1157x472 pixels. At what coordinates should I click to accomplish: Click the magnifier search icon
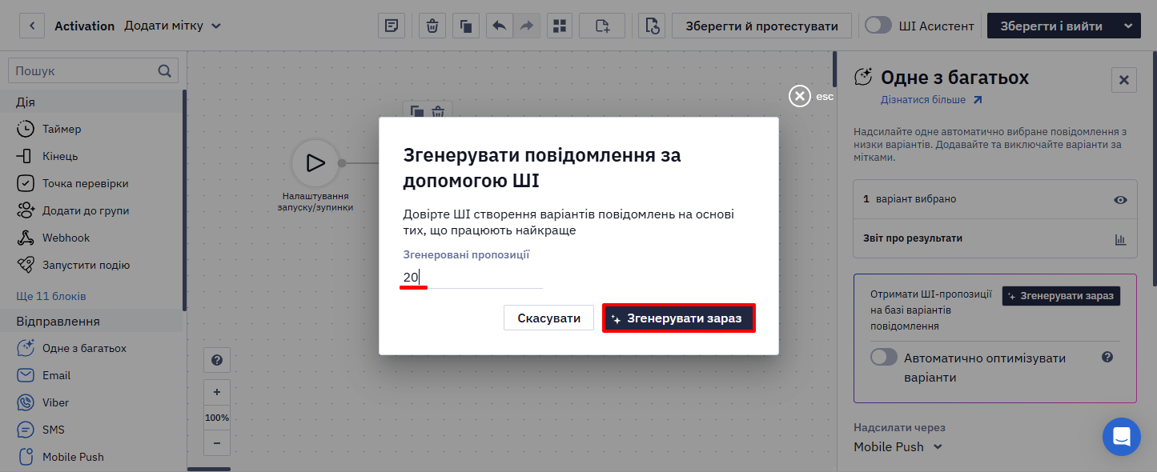pos(165,70)
